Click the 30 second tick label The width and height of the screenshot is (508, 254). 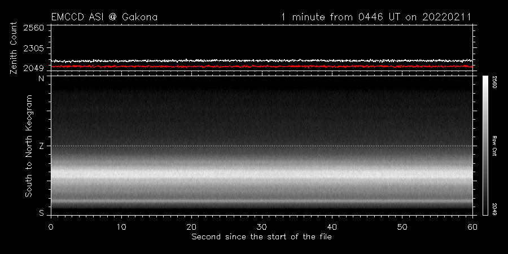pos(262,226)
